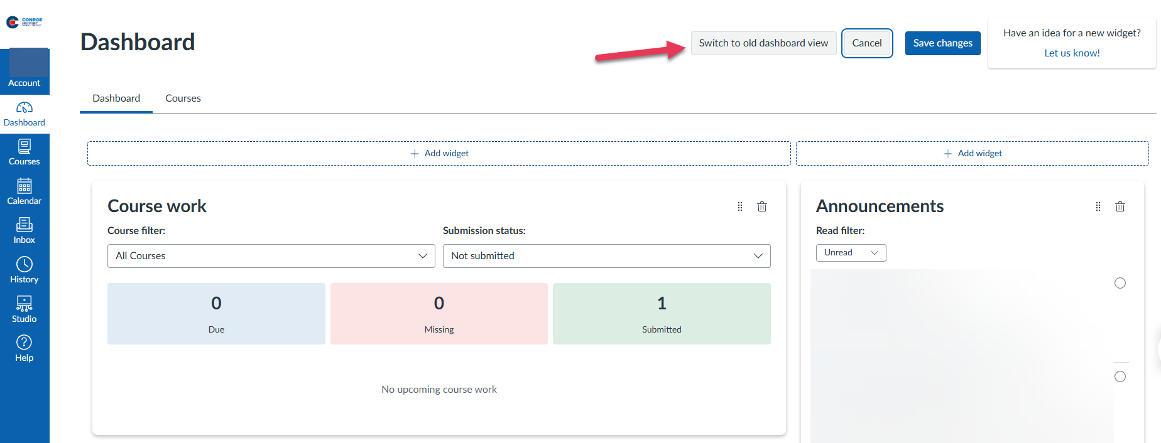Image resolution: width=1161 pixels, height=443 pixels.
Task: Open the Calendar in sidebar
Action: coord(25,191)
